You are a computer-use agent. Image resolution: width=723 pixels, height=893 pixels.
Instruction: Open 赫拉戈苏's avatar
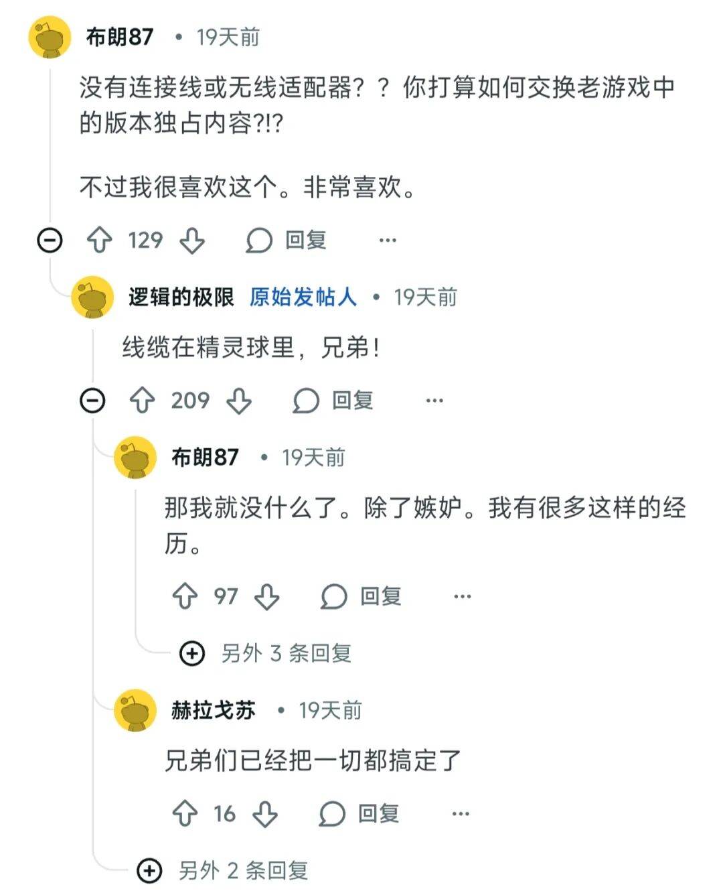point(136,710)
